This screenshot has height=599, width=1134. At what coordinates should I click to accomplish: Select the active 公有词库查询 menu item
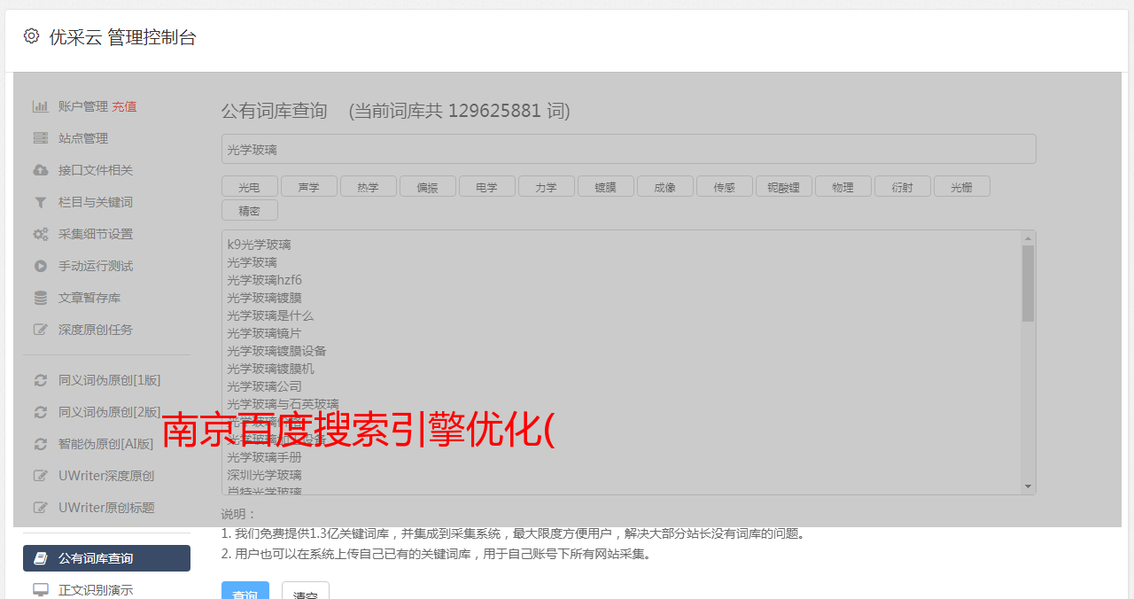click(106, 558)
